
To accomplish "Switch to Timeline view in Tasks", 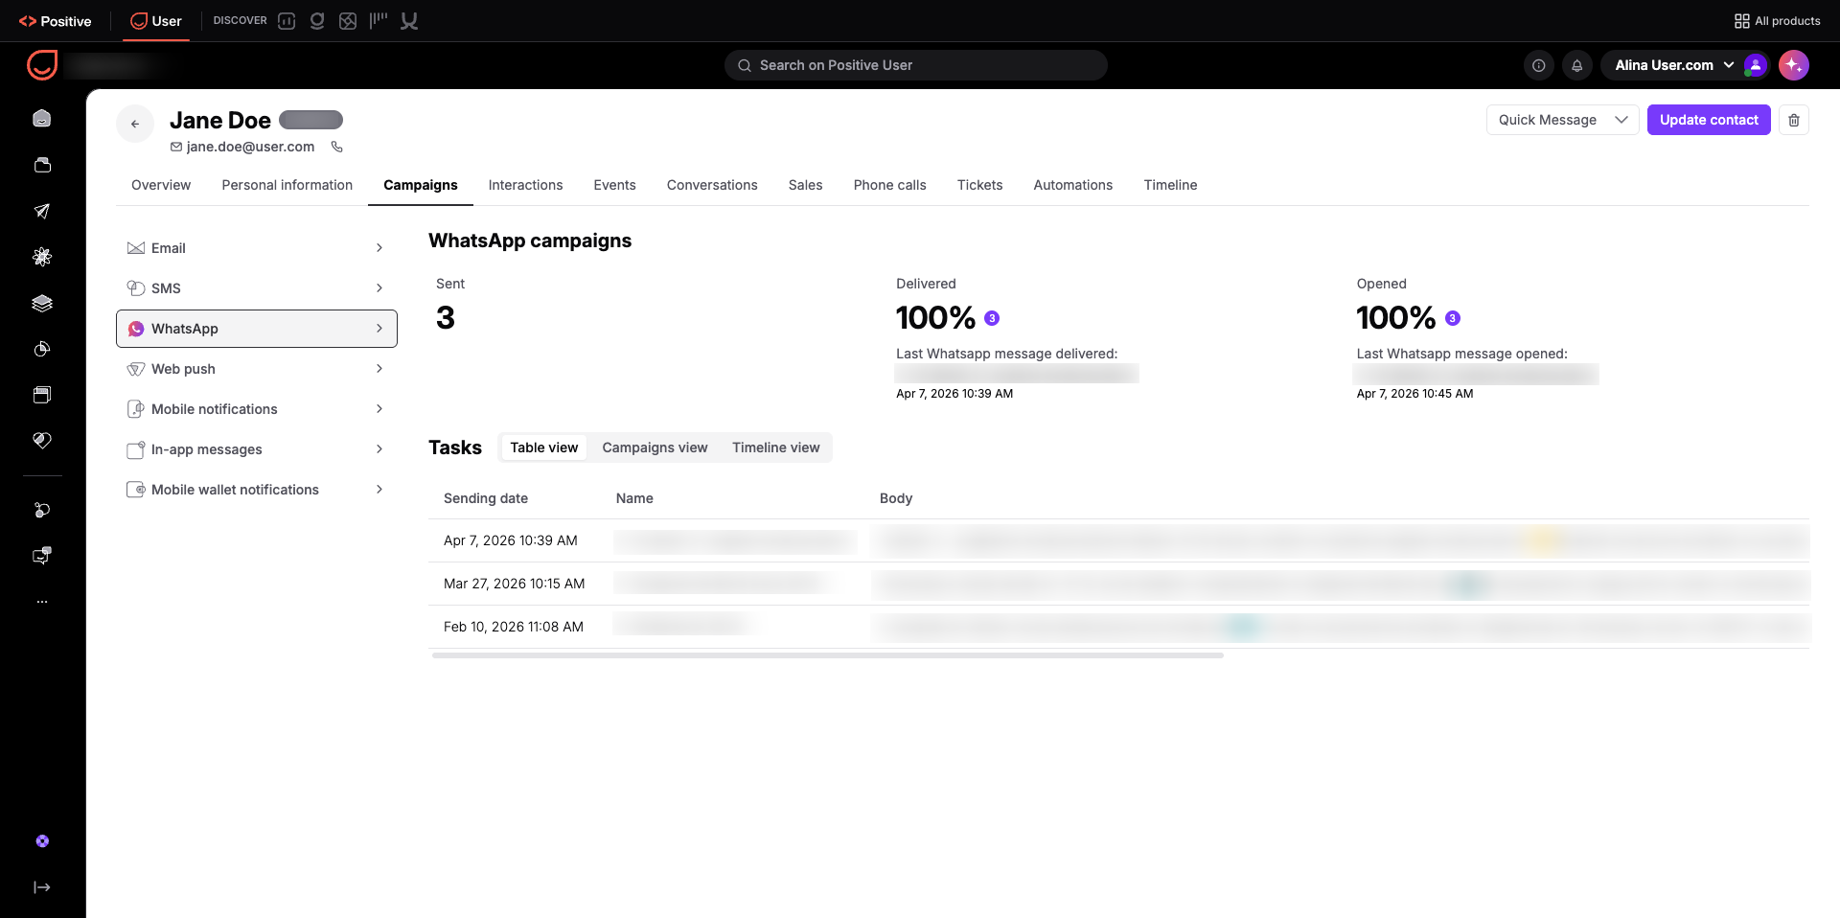I will coord(775,448).
